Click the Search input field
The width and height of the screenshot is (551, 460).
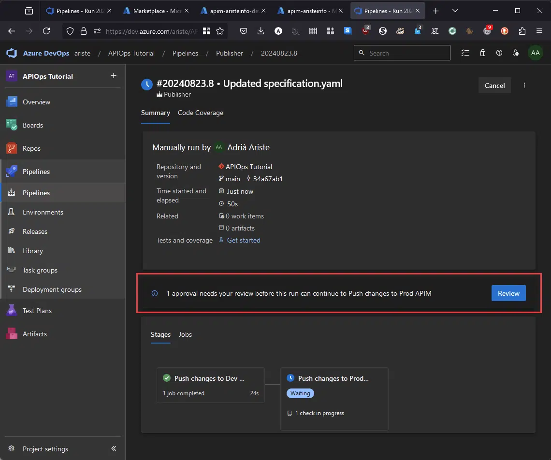[x=407, y=53]
